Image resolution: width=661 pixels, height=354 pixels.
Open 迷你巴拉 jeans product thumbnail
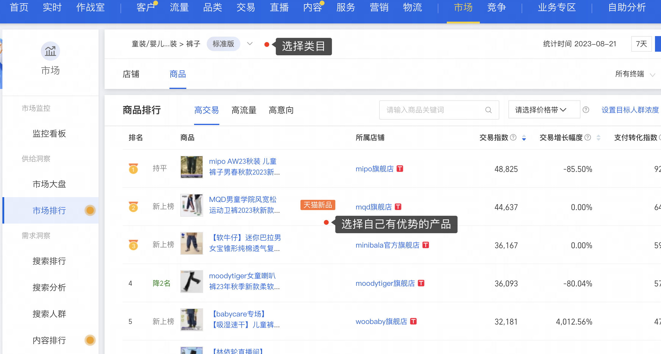click(192, 243)
